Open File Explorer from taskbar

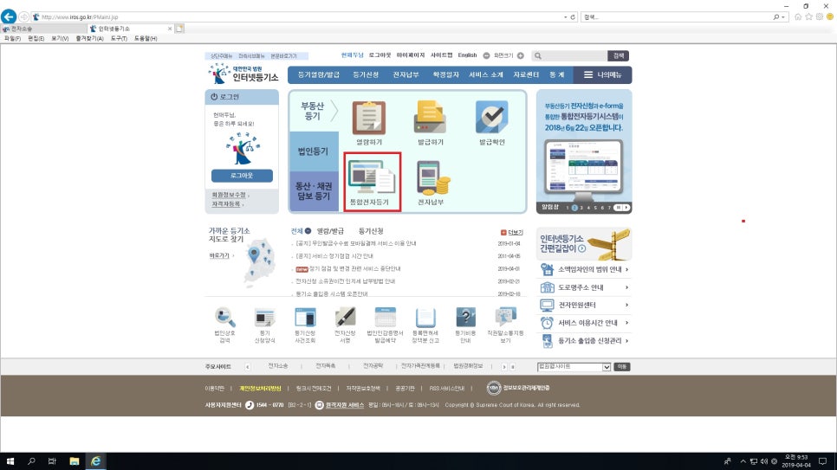point(75,461)
